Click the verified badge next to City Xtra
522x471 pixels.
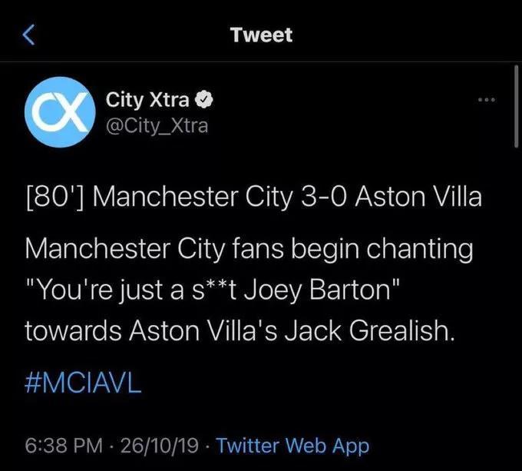click(203, 99)
